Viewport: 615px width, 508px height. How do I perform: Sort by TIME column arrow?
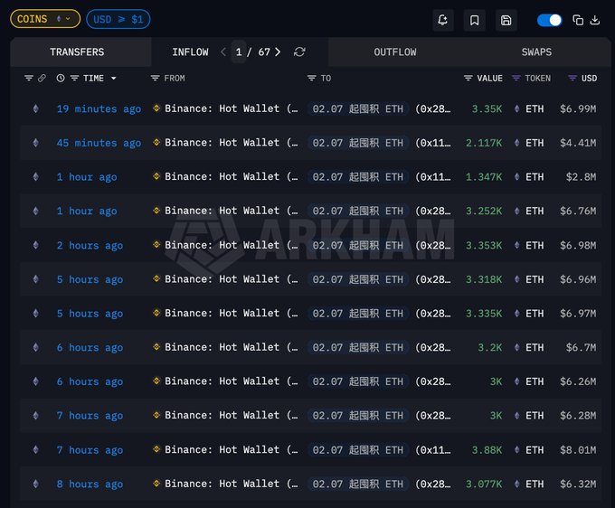(x=113, y=79)
